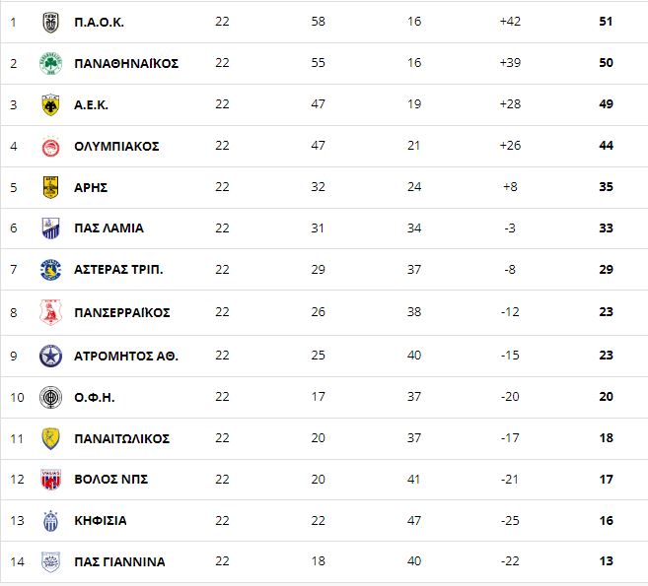
Task: Open the ΠΑΝΑΘΗΝΑΪΚΟΣ team name link
Action: pos(126,64)
